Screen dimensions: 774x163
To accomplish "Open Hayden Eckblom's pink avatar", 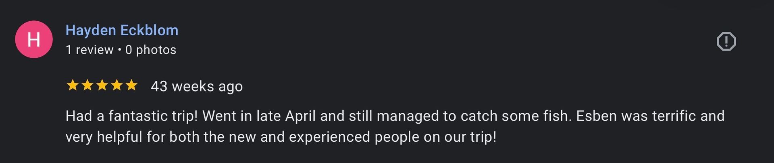I will click(34, 39).
